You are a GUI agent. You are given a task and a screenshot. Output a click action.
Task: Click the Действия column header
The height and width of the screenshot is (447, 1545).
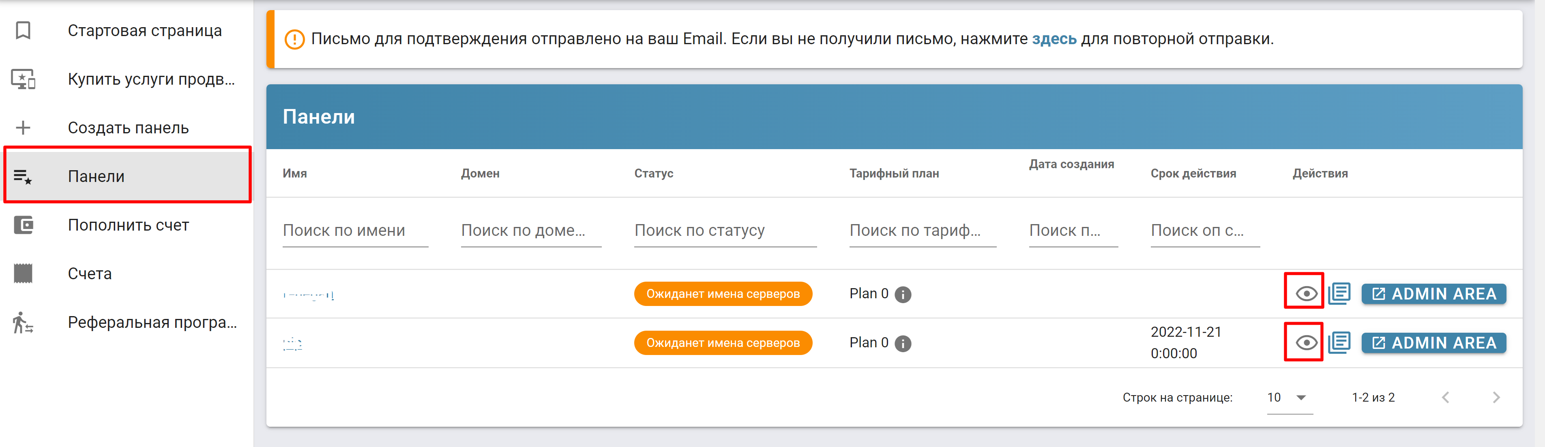(x=1320, y=173)
